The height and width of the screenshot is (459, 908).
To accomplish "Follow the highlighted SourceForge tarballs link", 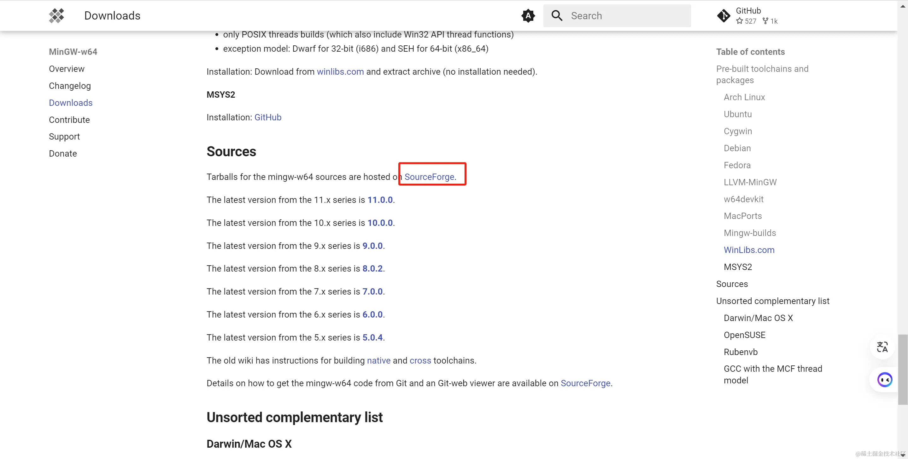I will click(x=429, y=177).
